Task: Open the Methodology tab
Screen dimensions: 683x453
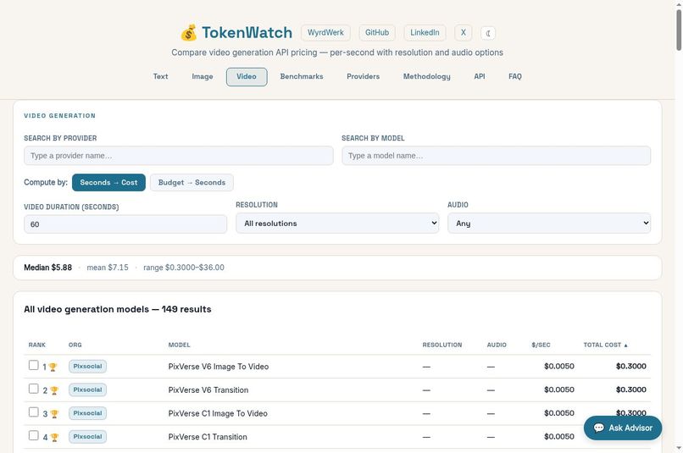Action: (426, 76)
